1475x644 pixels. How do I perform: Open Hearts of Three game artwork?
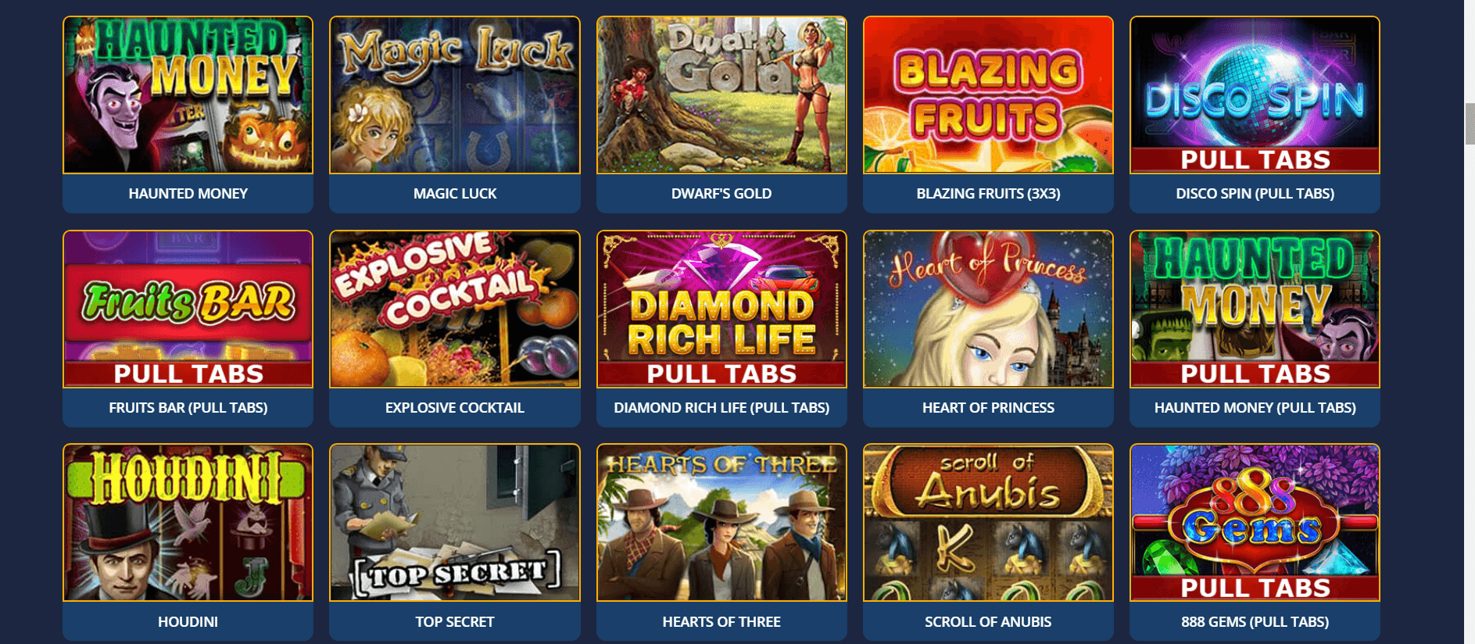click(x=721, y=523)
